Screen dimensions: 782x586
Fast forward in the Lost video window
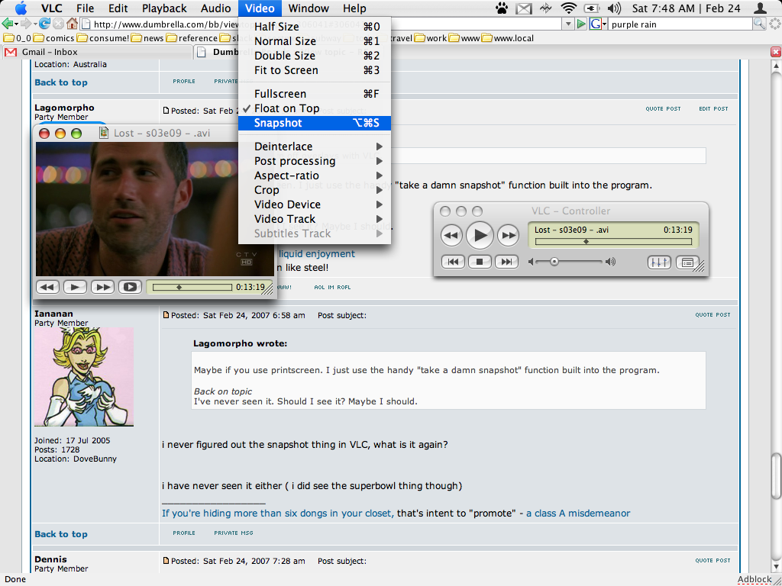click(102, 287)
